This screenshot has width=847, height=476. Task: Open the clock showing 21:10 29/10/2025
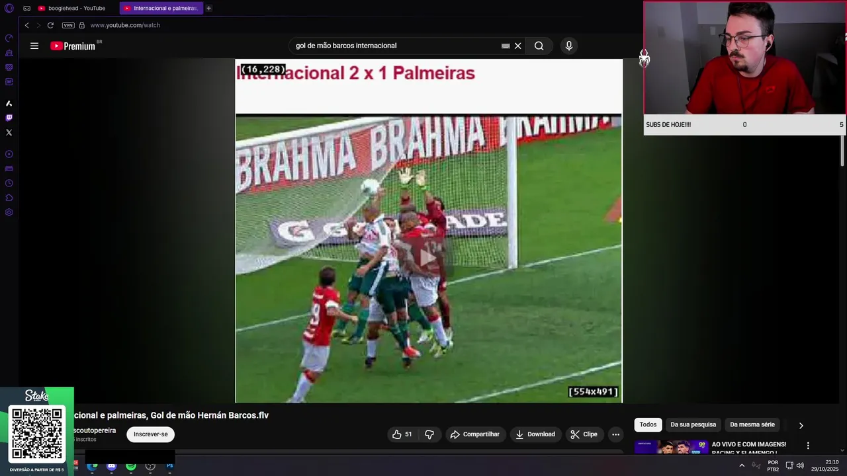pos(825,465)
